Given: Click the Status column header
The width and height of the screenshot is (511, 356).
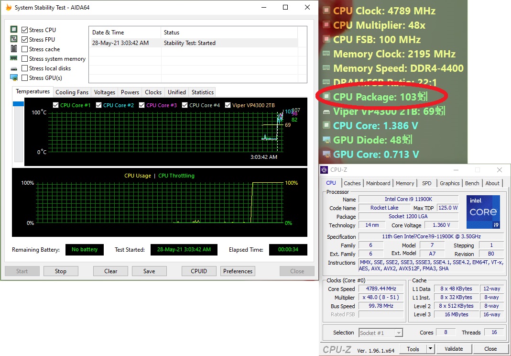Looking at the screenshot, I should coord(229,33).
